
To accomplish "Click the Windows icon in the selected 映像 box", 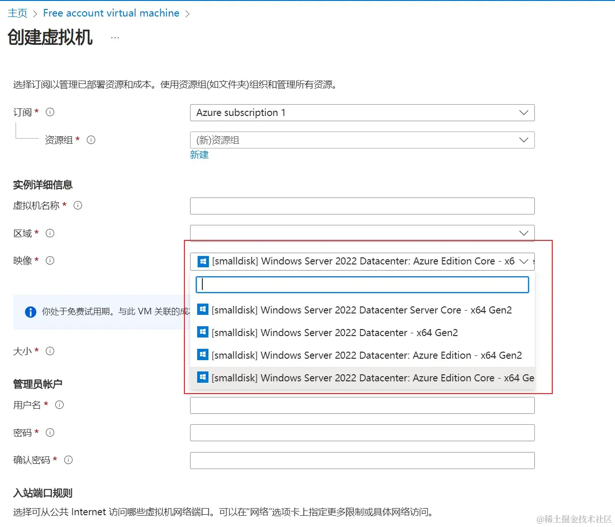I will coord(203,262).
